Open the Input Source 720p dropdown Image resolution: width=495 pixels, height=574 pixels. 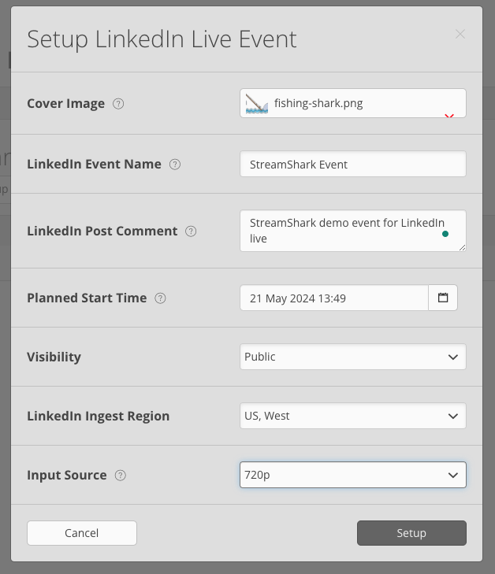click(x=353, y=475)
